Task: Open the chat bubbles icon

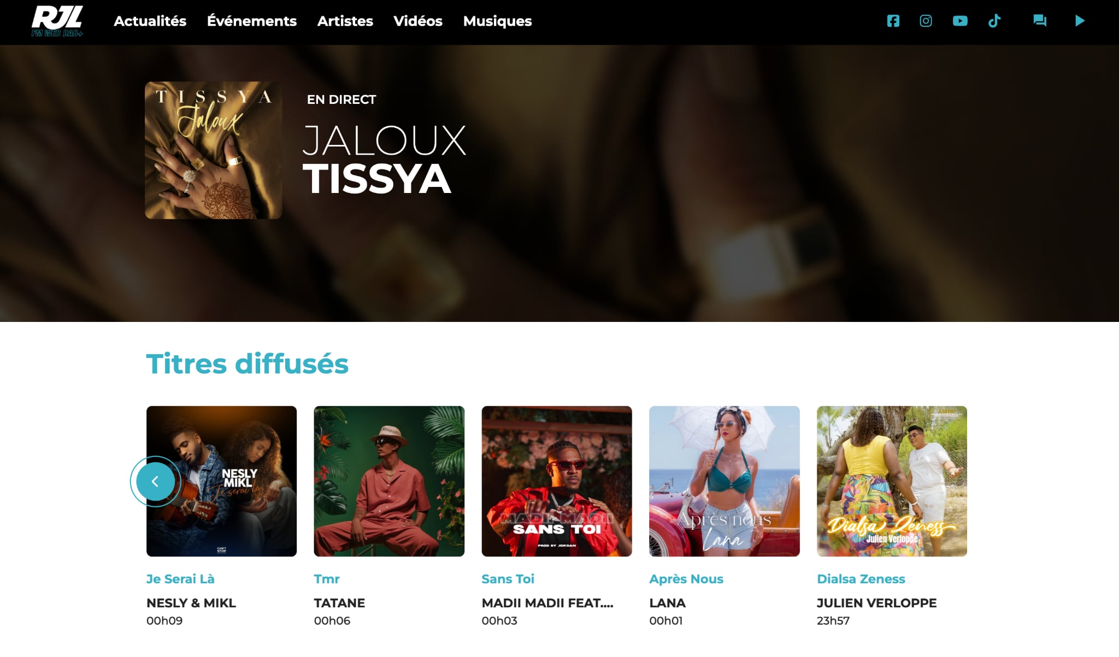Action: (x=1040, y=21)
